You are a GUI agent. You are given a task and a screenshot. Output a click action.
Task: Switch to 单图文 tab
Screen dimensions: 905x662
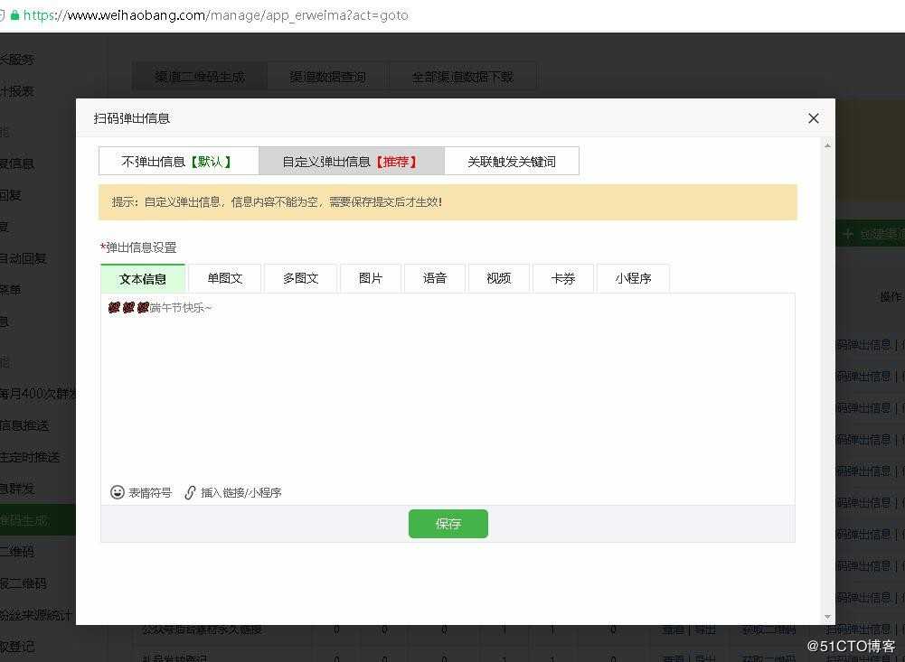coord(225,278)
